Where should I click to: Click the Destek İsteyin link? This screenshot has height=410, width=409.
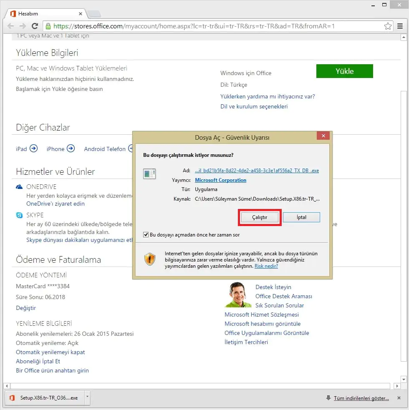click(273, 287)
